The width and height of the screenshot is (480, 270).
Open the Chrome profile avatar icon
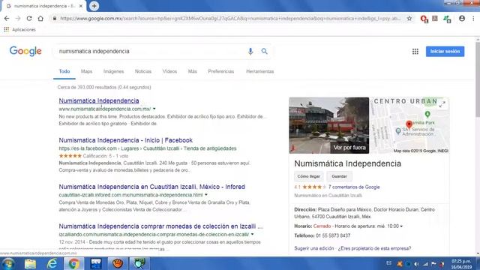[x=462, y=18]
